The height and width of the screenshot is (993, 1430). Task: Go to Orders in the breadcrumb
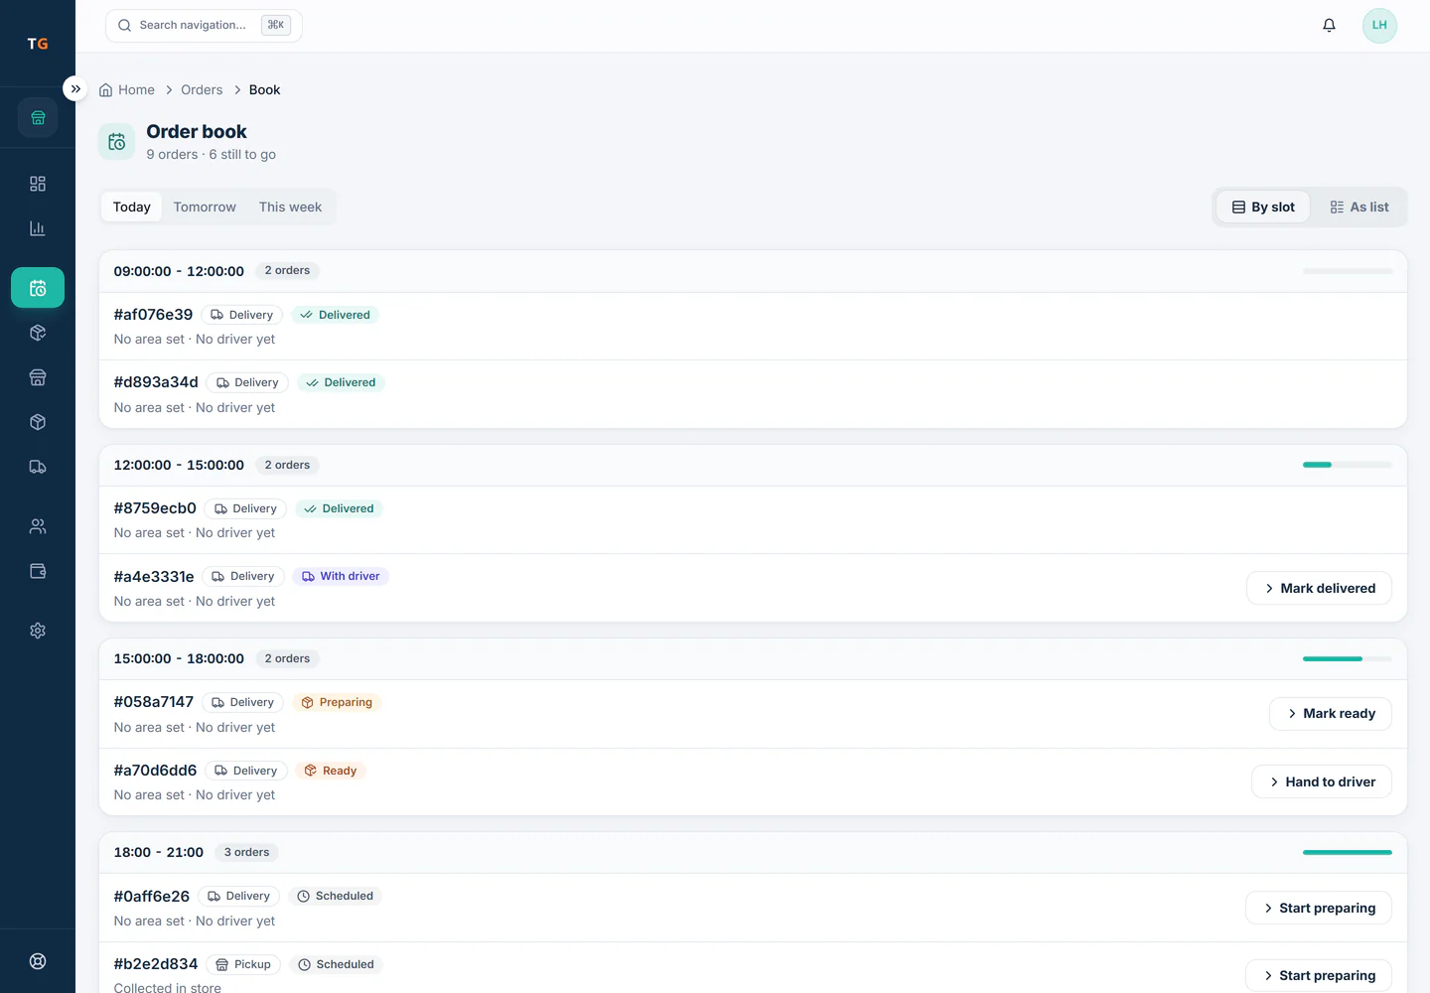coord(202,89)
